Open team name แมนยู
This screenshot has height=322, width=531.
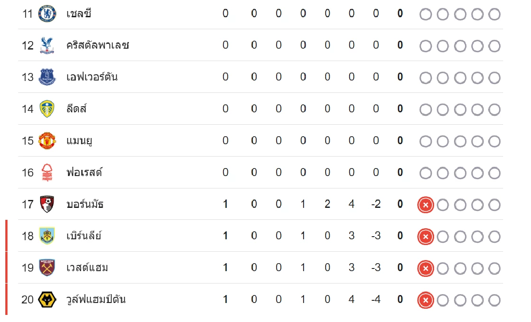(x=79, y=141)
